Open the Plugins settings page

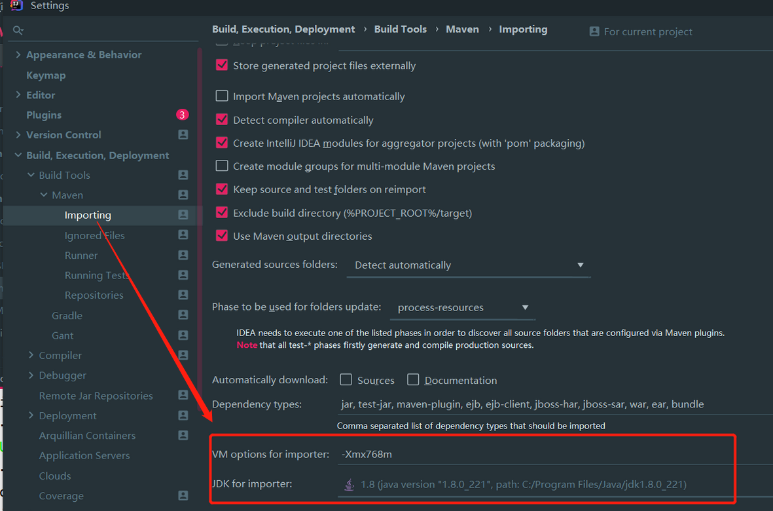(44, 115)
